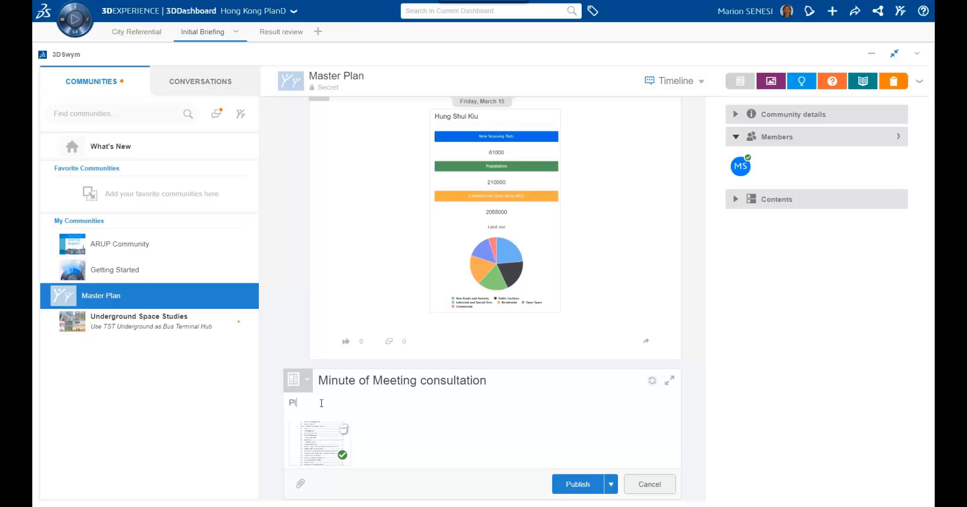Share the Hung Shui Kiu post arrow
967x507 pixels.
tap(646, 341)
